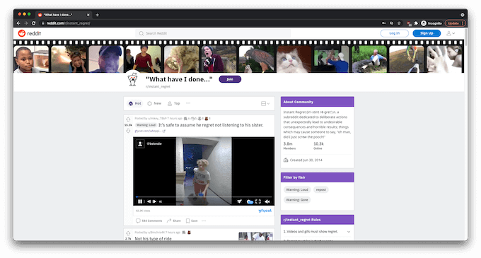Image resolution: width=481 pixels, height=258 pixels.
Task: Unmute the video with the speaker icon
Action: pyautogui.click(x=267, y=201)
